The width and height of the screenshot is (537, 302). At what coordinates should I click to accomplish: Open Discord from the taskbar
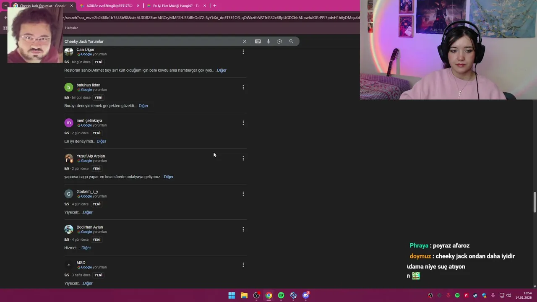click(x=306, y=295)
